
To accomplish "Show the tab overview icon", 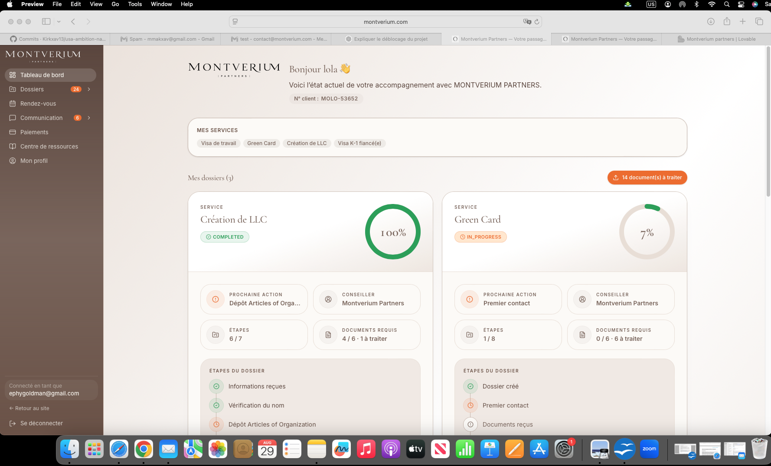I will [x=759, y=21].
